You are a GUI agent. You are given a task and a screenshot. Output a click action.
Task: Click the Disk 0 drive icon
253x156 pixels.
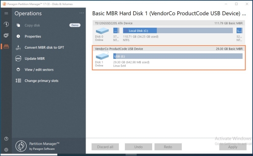(x=102, y=31)
